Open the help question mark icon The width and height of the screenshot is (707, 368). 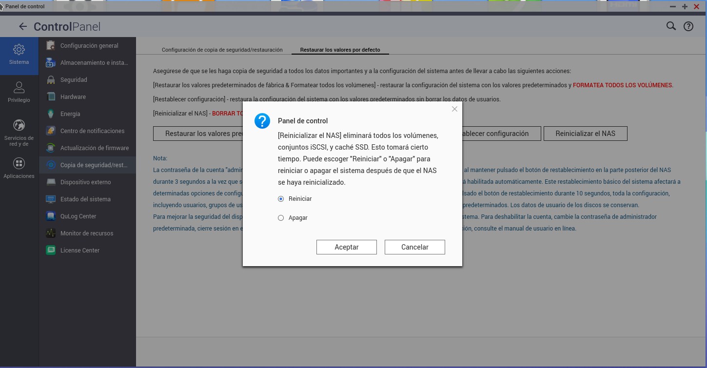[x=688, y=27]
